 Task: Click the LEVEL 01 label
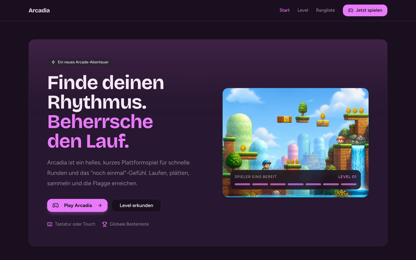347,177
